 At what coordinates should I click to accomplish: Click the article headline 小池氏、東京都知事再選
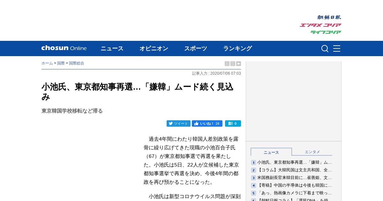(x=138, y=92)
